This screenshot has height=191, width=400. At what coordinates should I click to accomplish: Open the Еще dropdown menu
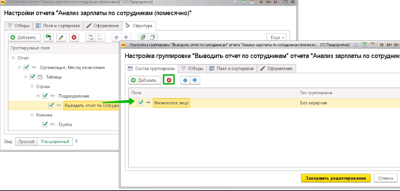276,38
